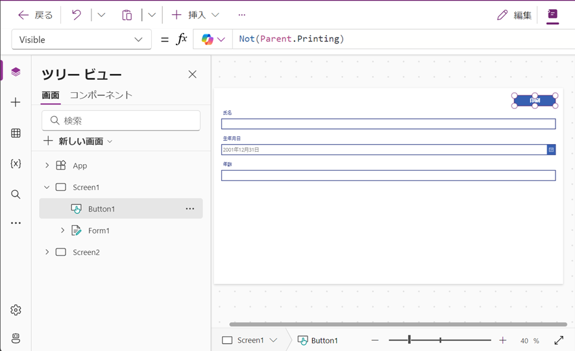
Task: Click the horizontal canvas scrollbar
Action: pyautogui.click(x=398, y=324)
